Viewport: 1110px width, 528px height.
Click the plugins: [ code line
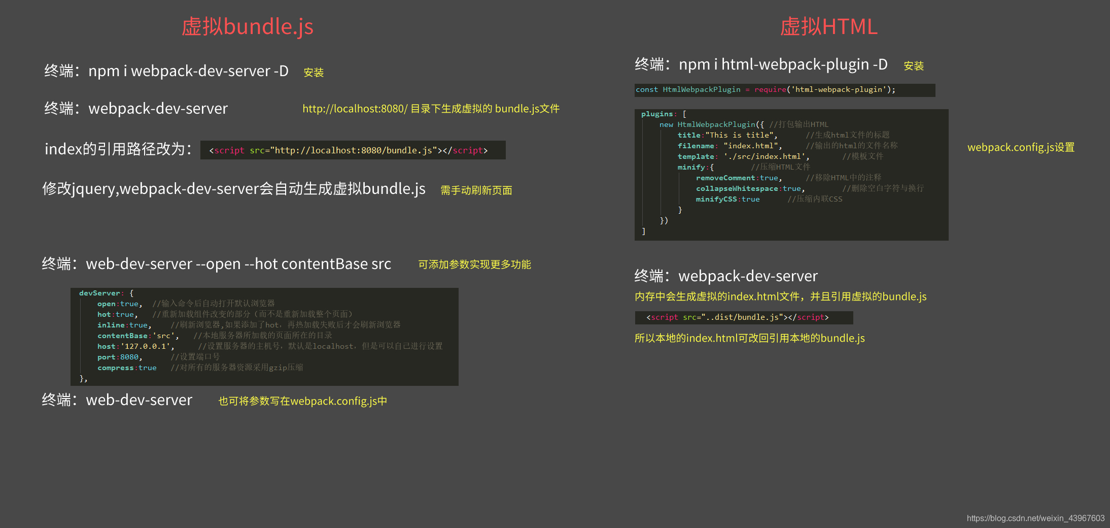664,114
